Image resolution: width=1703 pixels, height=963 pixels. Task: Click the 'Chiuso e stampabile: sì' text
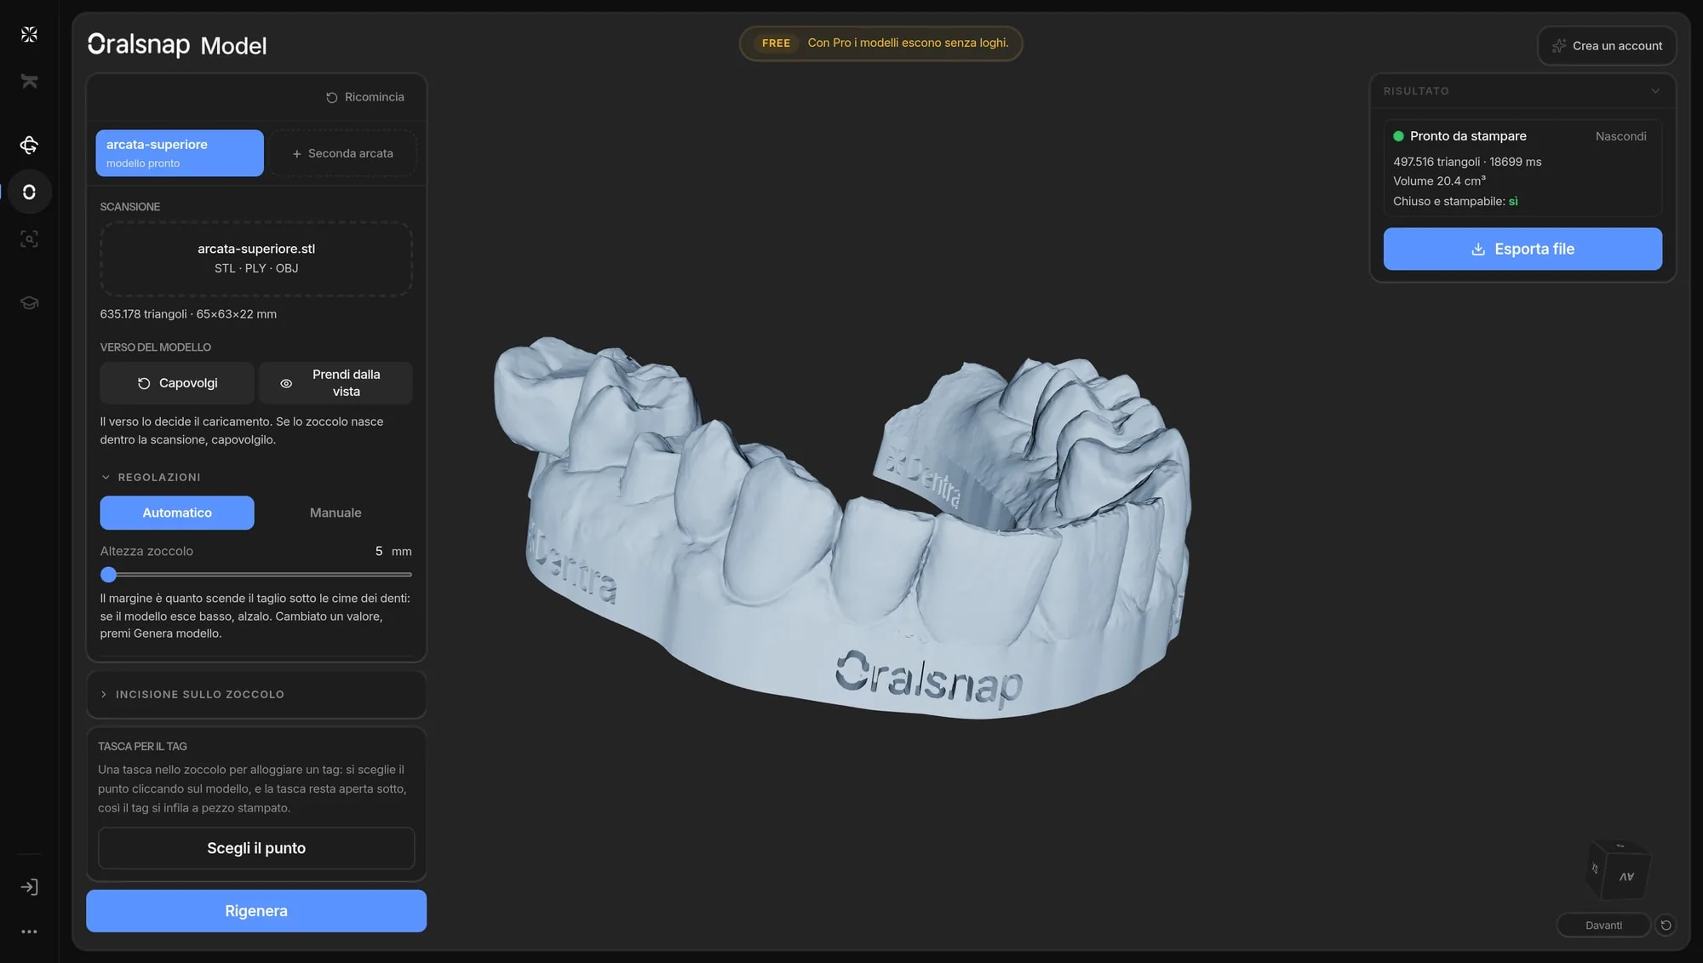tap(1455, 201)
